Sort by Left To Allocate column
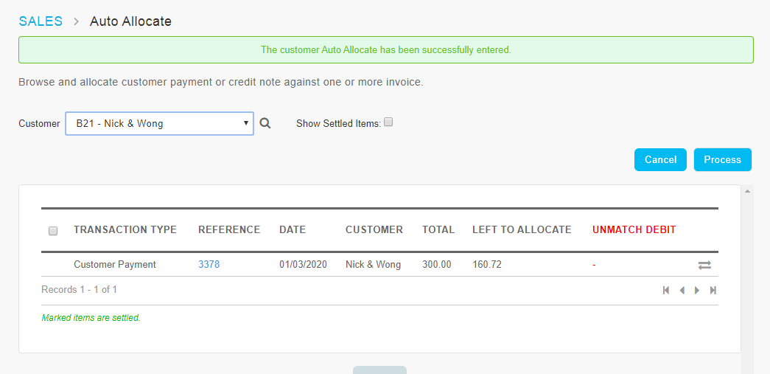Image resolution: width=770 pixels, height=374 pixels. (522, 229)
